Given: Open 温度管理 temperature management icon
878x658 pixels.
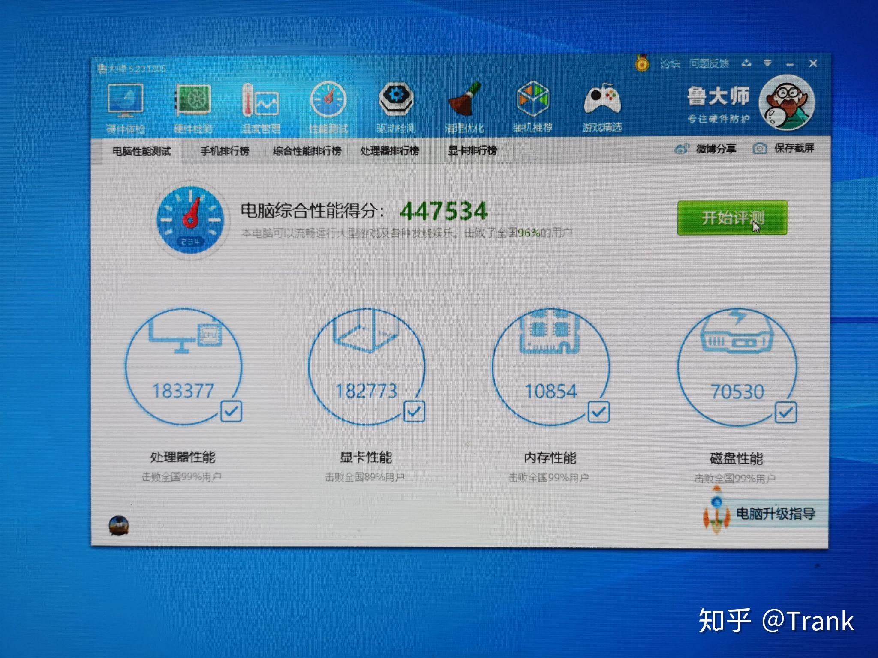Looking at the screenshot, I should [x=261, y=102].
